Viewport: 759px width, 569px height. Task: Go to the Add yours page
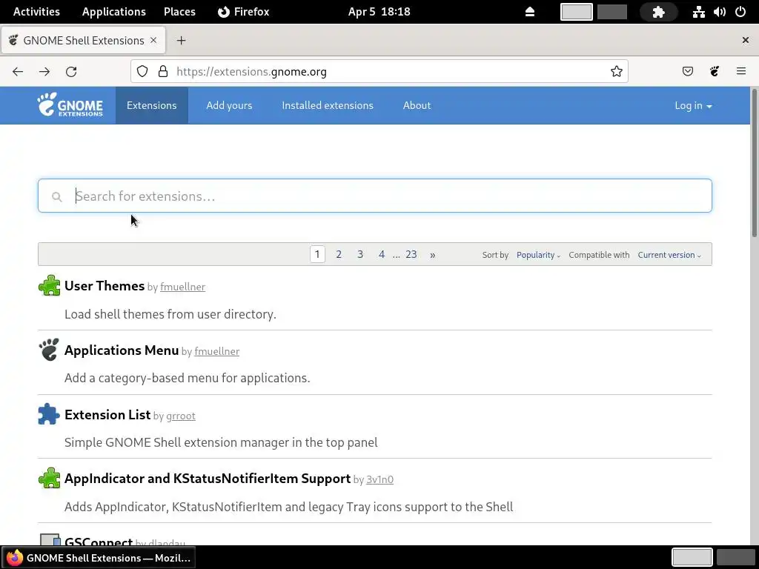pyautogui.click(x=229, y=105)
